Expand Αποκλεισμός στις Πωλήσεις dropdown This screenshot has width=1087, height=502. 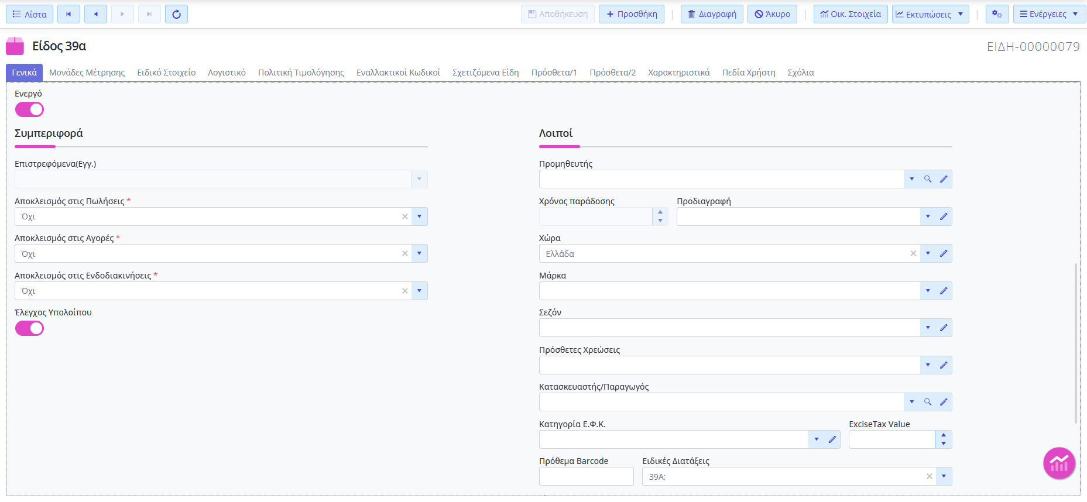pyautogui.click(x=419, y=216)
